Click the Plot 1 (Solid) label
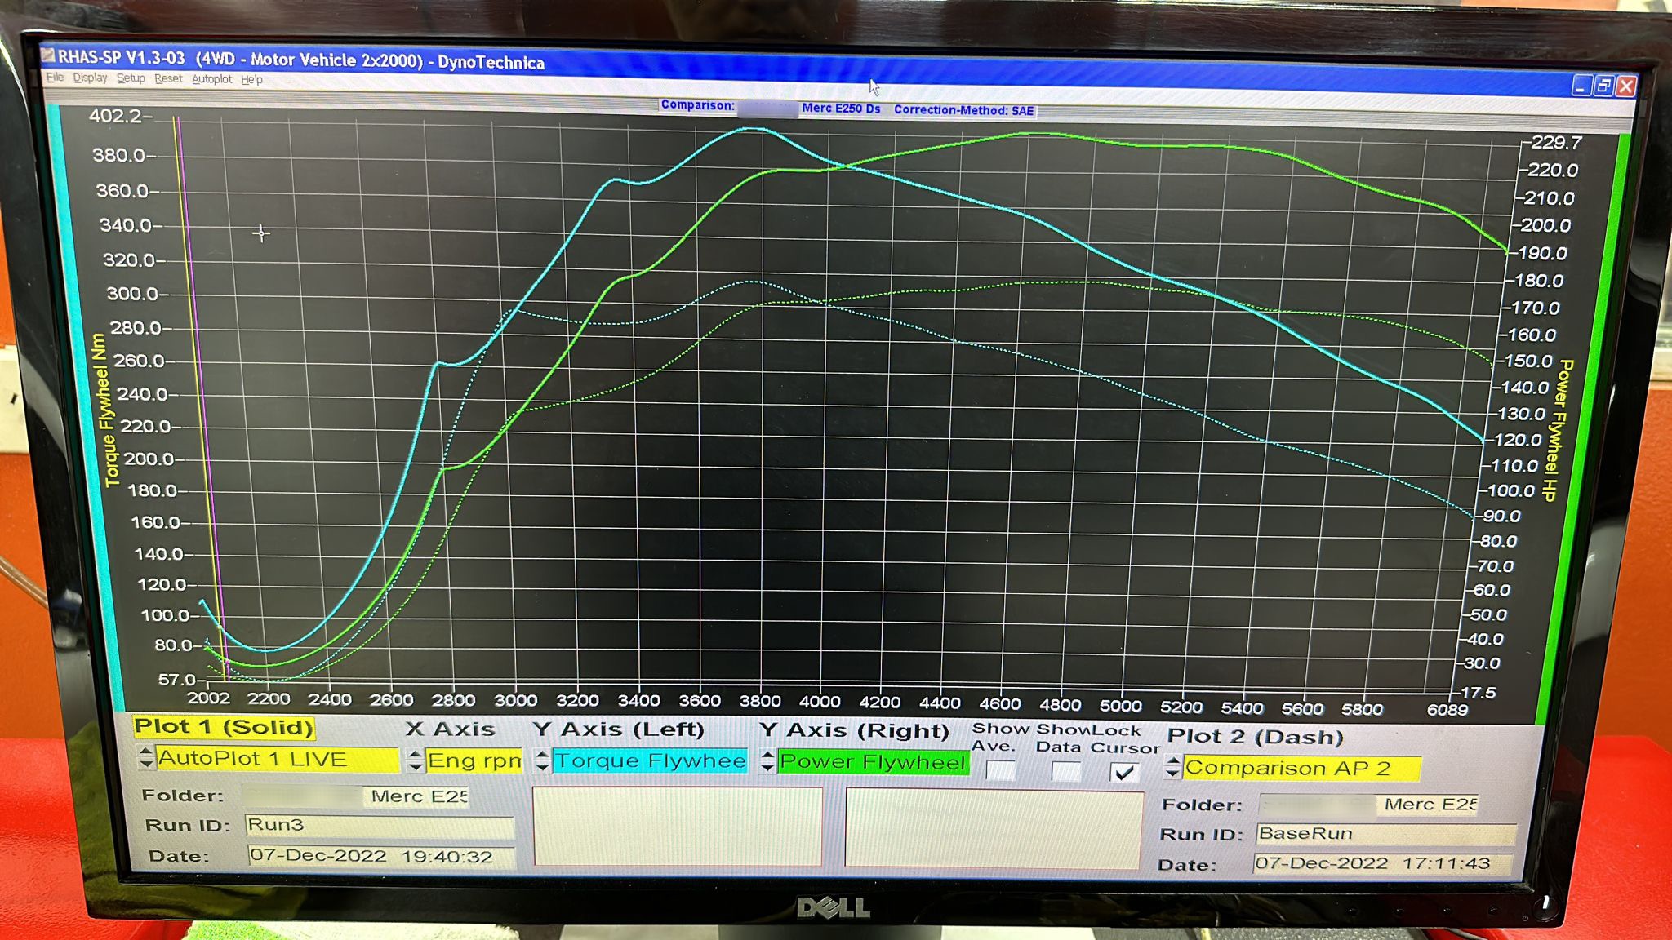Image resolution: width=1672 pixels, height=940 pixels. (224, 726)
